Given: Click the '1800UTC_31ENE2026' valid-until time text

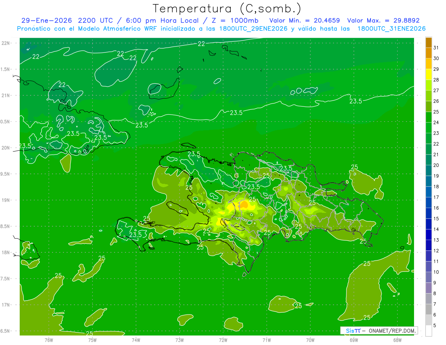Looking at the screenshot, I should pos(391,29).
